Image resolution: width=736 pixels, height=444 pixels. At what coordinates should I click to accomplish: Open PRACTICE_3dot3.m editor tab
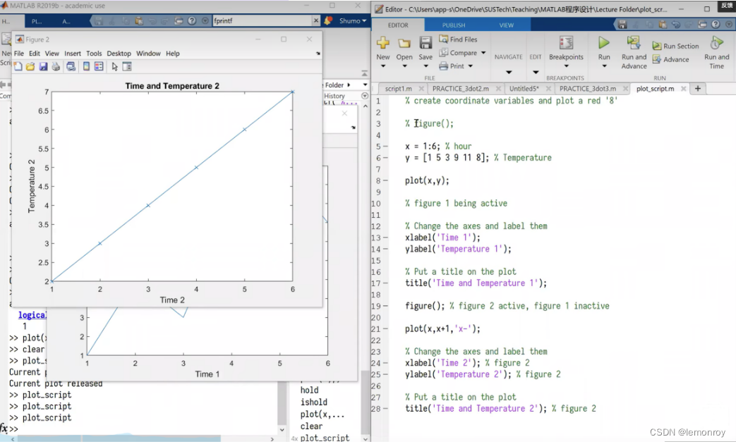588,89
